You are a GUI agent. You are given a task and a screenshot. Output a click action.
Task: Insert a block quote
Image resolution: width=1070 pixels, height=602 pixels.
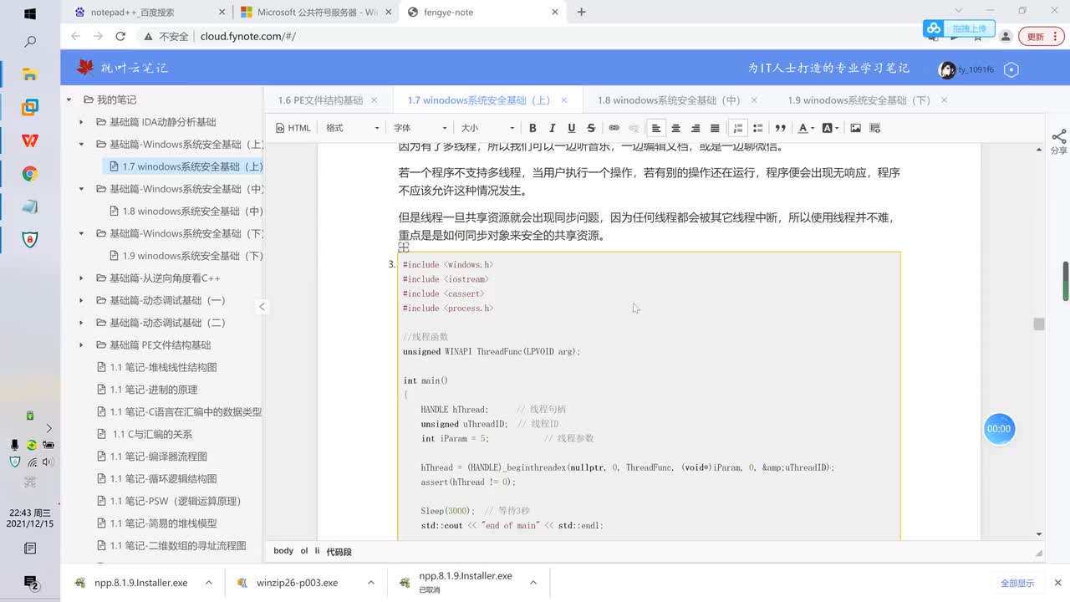781,128
